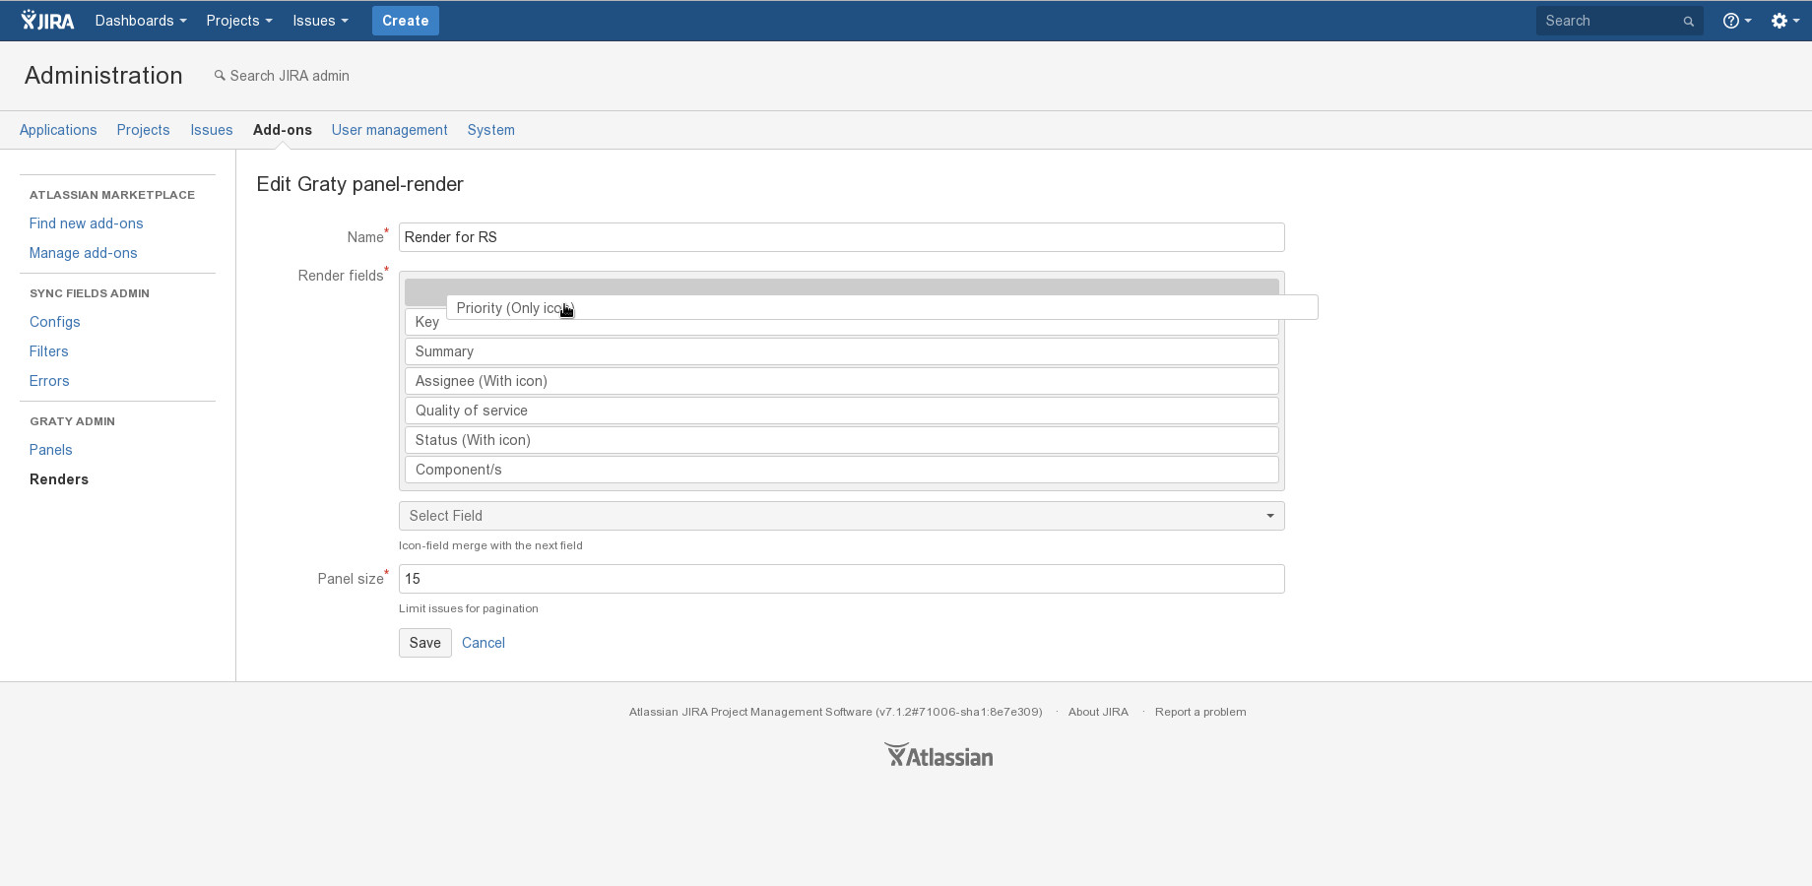Select the Assignee (With icon) field row
1812x886 pixels.
(x=841, y=381)
